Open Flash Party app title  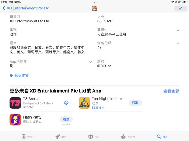click(32, 117)
